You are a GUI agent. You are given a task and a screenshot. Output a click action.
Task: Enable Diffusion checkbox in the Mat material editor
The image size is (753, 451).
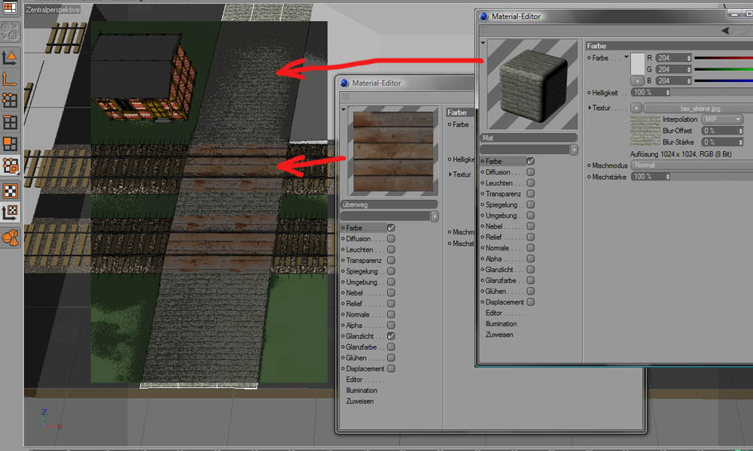(531, 172)
